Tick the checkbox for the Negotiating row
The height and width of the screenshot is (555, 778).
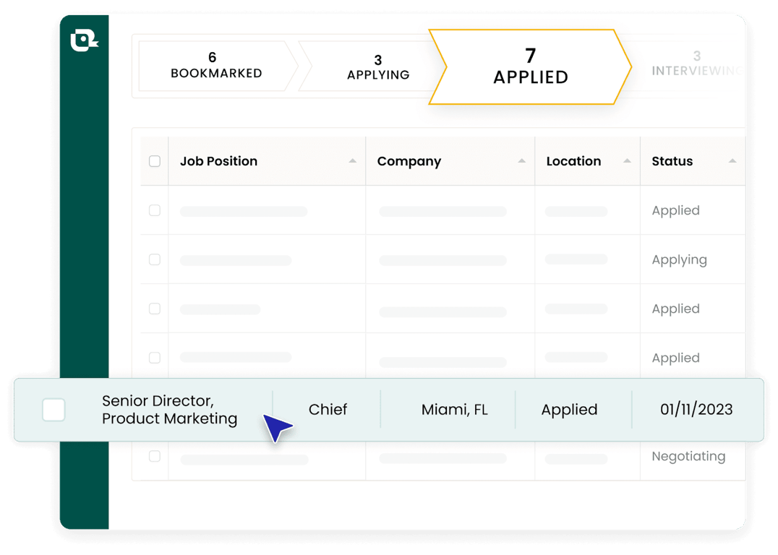(155, 456)
